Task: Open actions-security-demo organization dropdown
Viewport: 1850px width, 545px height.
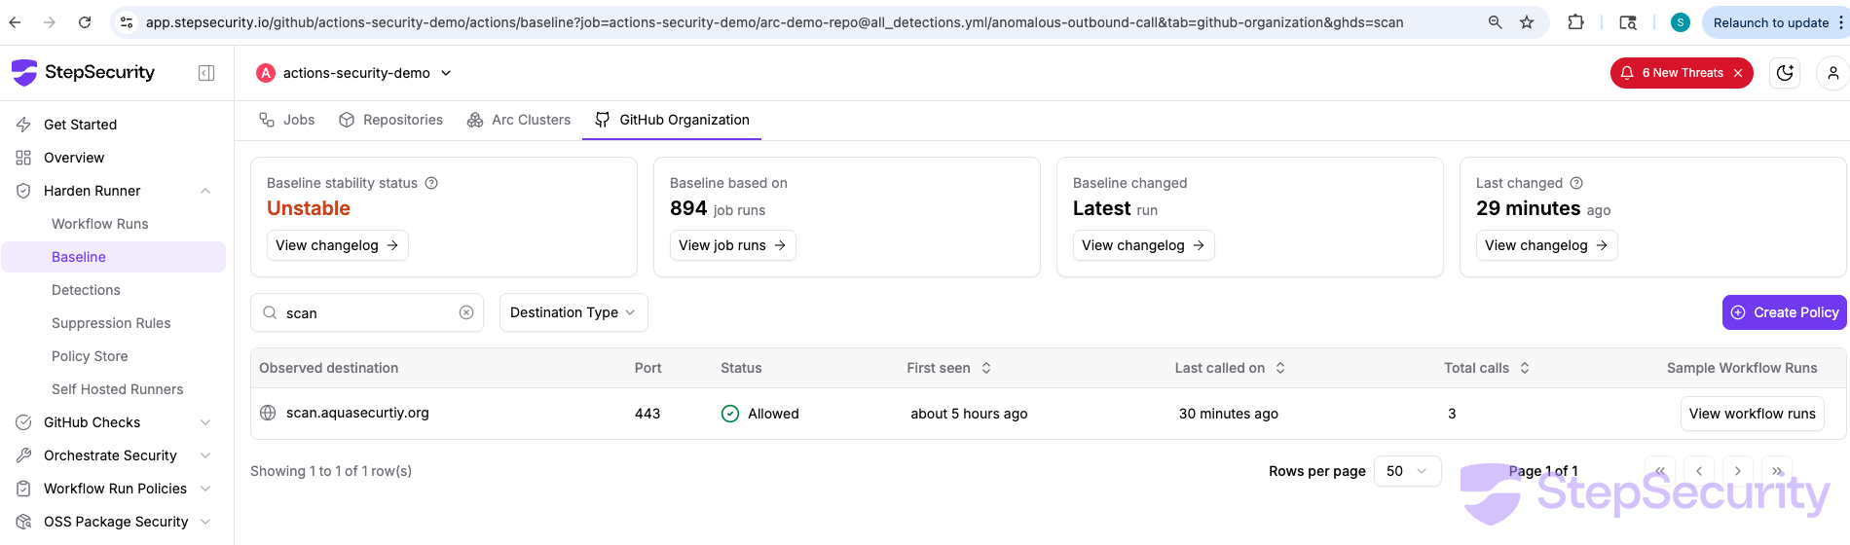Action: 354,73
